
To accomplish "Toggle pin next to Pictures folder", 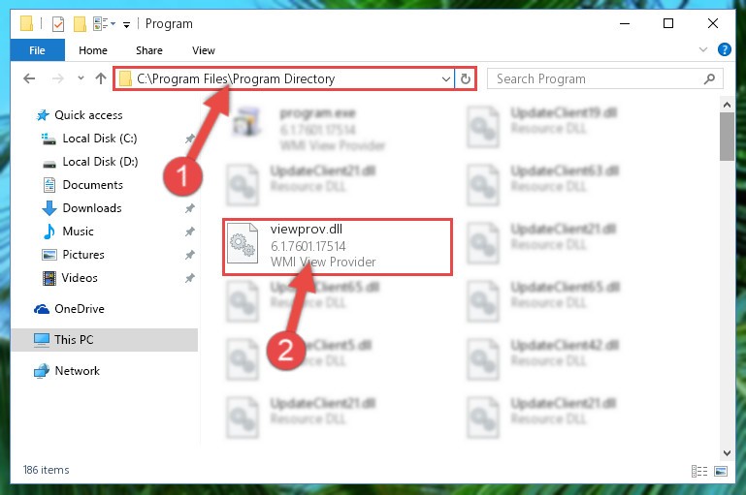I will (190, 255).
